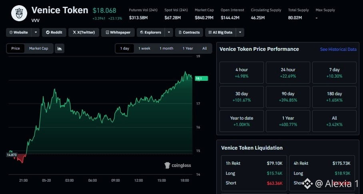
Task: Click the 18.1 current price marker
Action: pyautogui.click(x=201, y=78)
